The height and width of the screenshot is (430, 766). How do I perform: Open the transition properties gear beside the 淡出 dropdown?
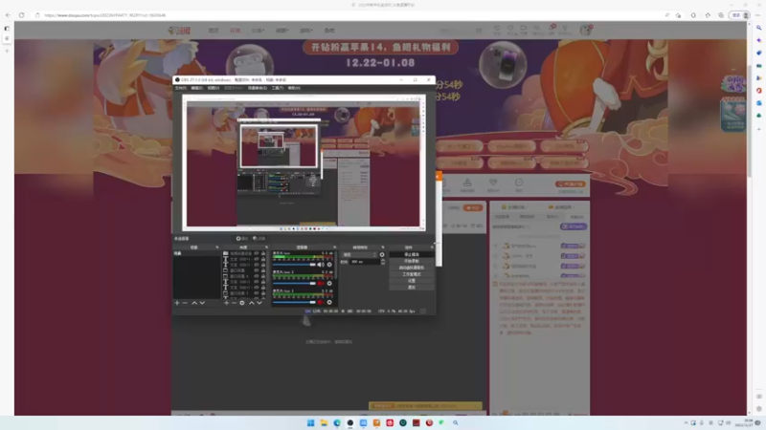(382, 254)
